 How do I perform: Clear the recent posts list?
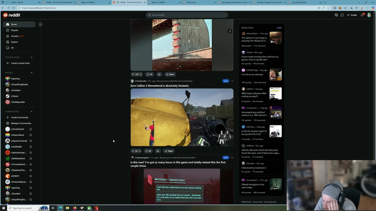click(279, 28)
